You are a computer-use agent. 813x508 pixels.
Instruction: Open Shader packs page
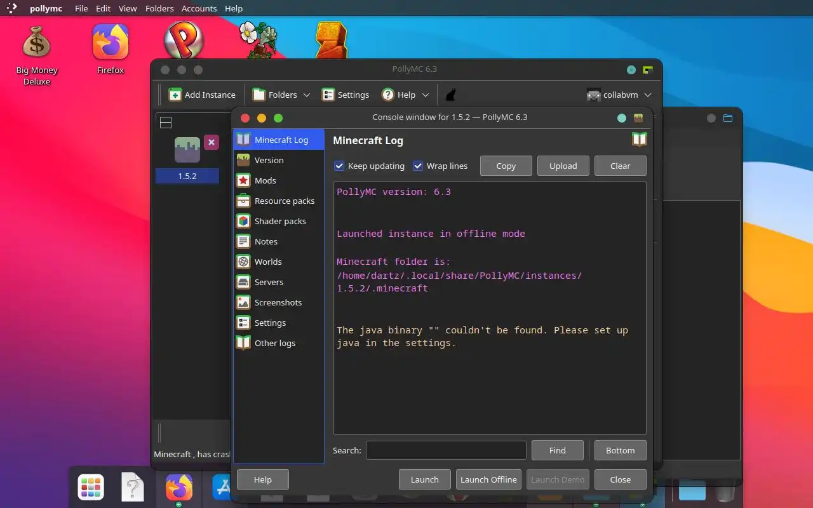pyautogui.click(x=278, y=221)
